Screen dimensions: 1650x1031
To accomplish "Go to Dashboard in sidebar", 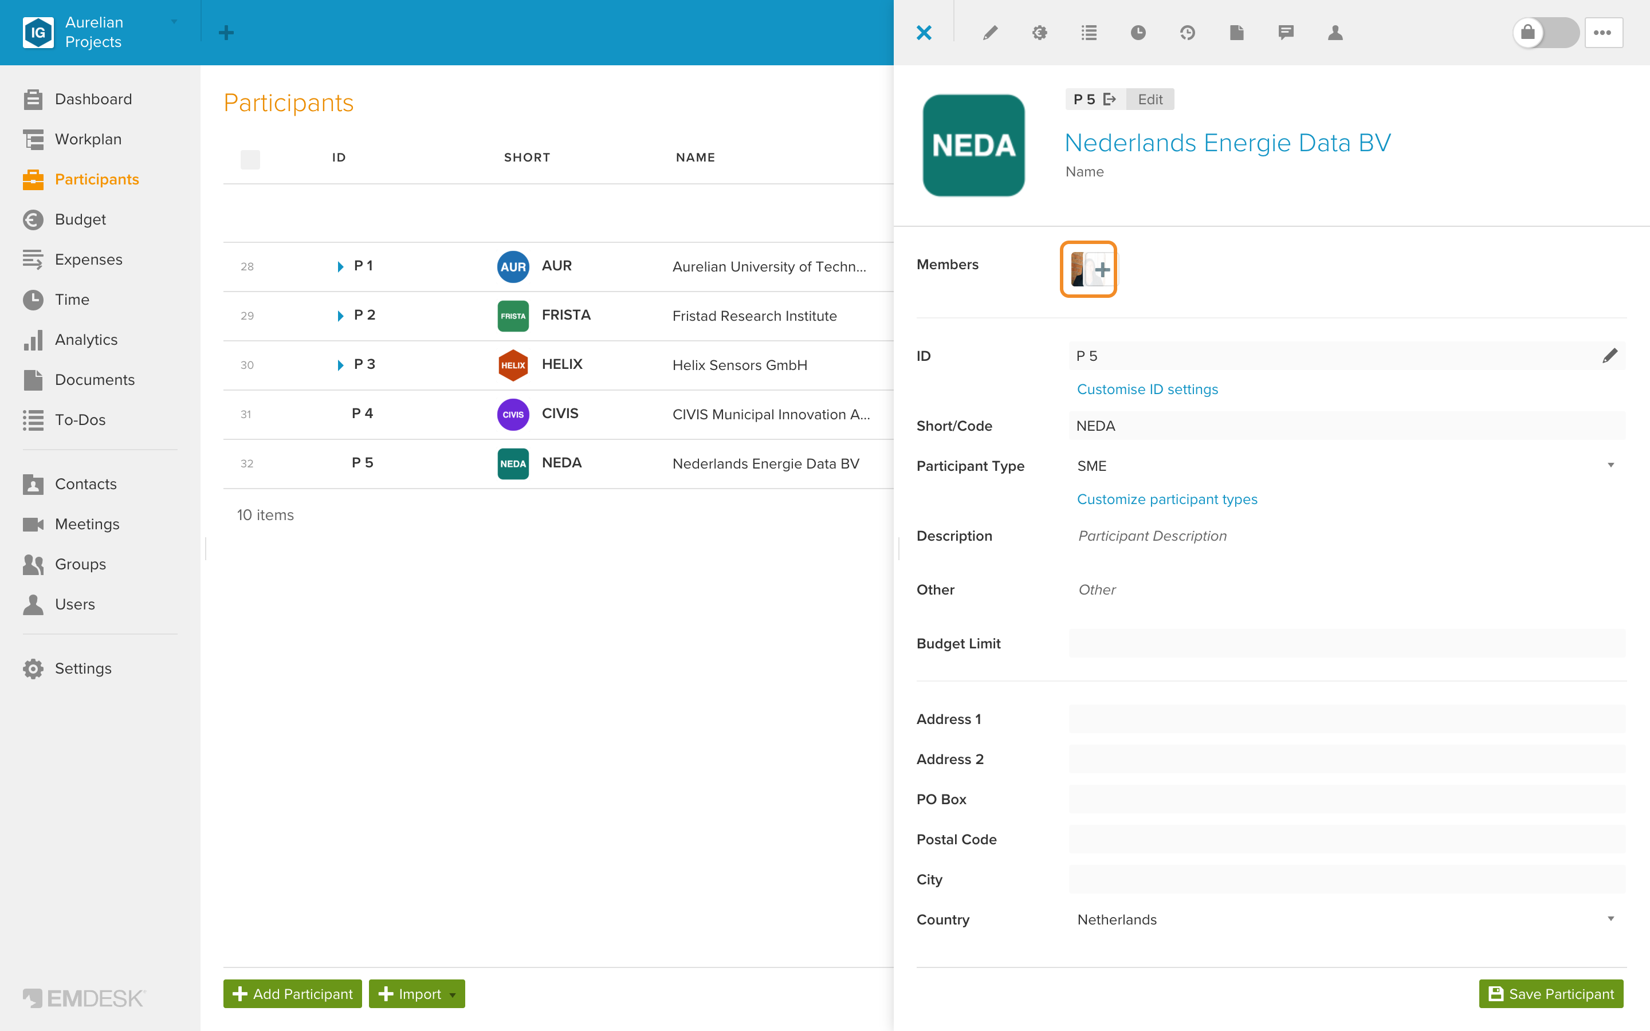I will click(x=93, y=100).
